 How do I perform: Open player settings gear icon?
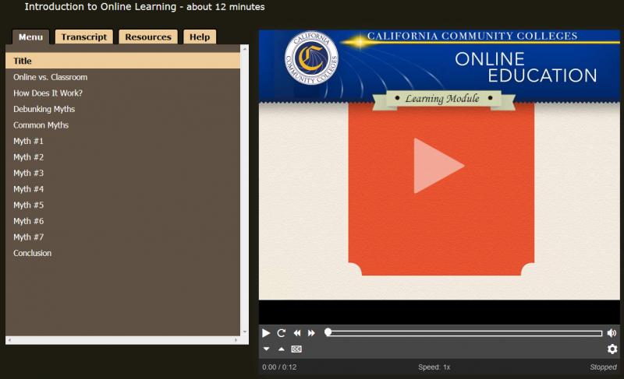(612, 349)
